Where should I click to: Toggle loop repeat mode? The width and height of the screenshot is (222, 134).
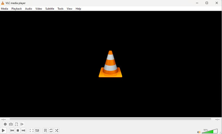click(51, 130)
